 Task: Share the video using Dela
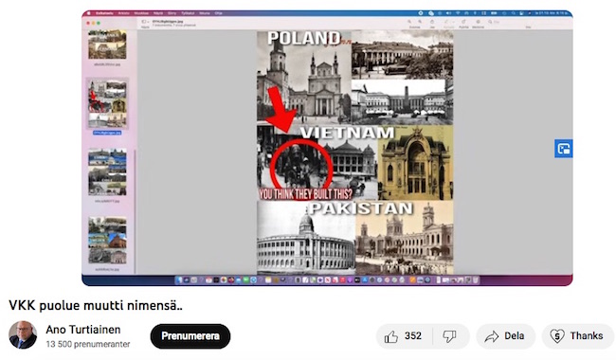coord(505,336)
